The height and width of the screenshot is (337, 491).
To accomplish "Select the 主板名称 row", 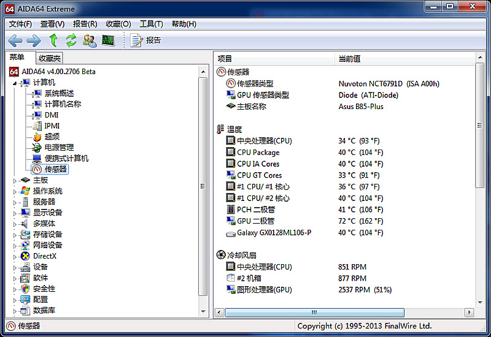I will 344,107.
